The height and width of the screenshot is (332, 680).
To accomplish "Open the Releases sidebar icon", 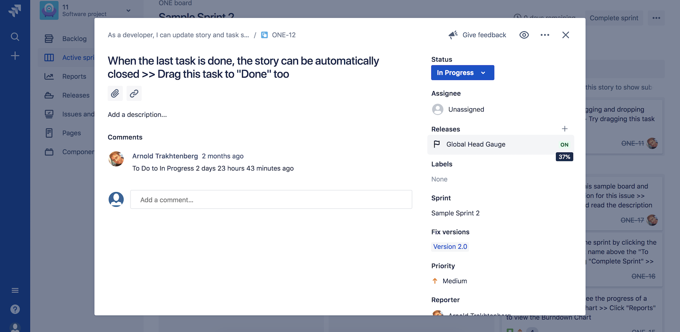I will pos(49,95).
